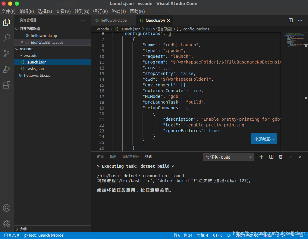308x239 pixels.
Task: Open the Explorer view in activity bar
Action: click(x=7, y=22)
